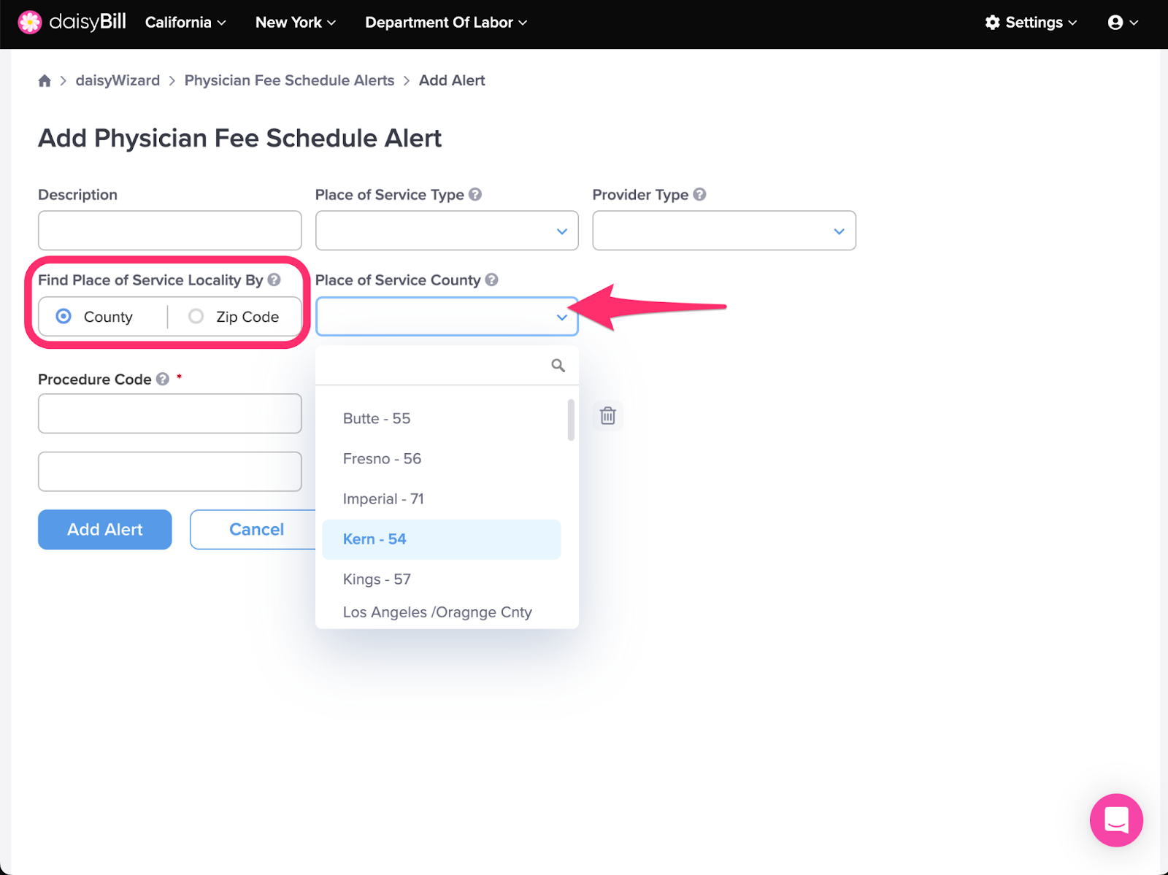This screenshot has width=1168, height=875.
Task: Click help icon beside Place of Service Type
Action: pos(475,194)
